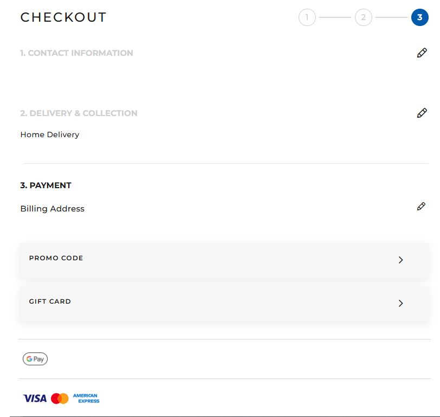Screen dimensions: 440x417
Task: Select the Google Pay payment icon
Action: coord(35,359)
